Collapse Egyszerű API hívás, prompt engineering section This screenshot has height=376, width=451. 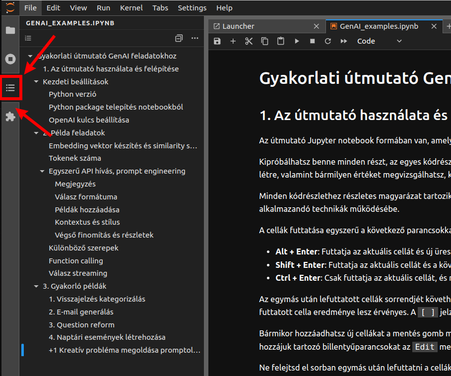(x=42, y=172)
